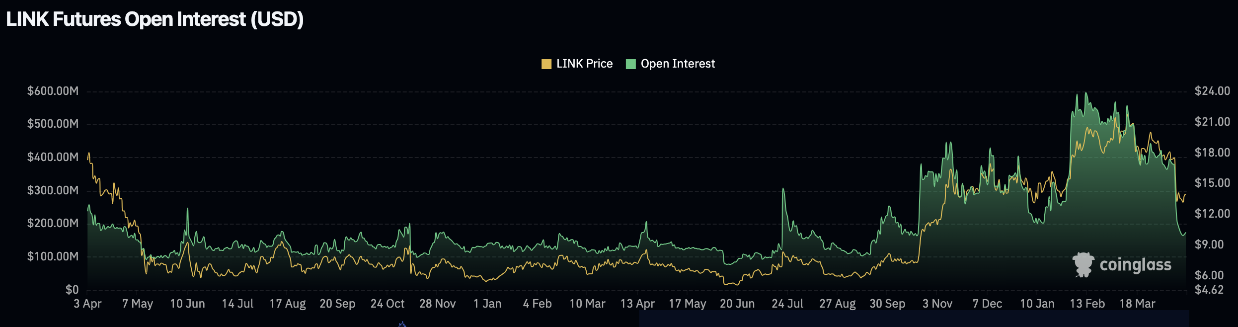
Task: Toggle the LINK Price series legend label
Action: (x=584, y=64)
